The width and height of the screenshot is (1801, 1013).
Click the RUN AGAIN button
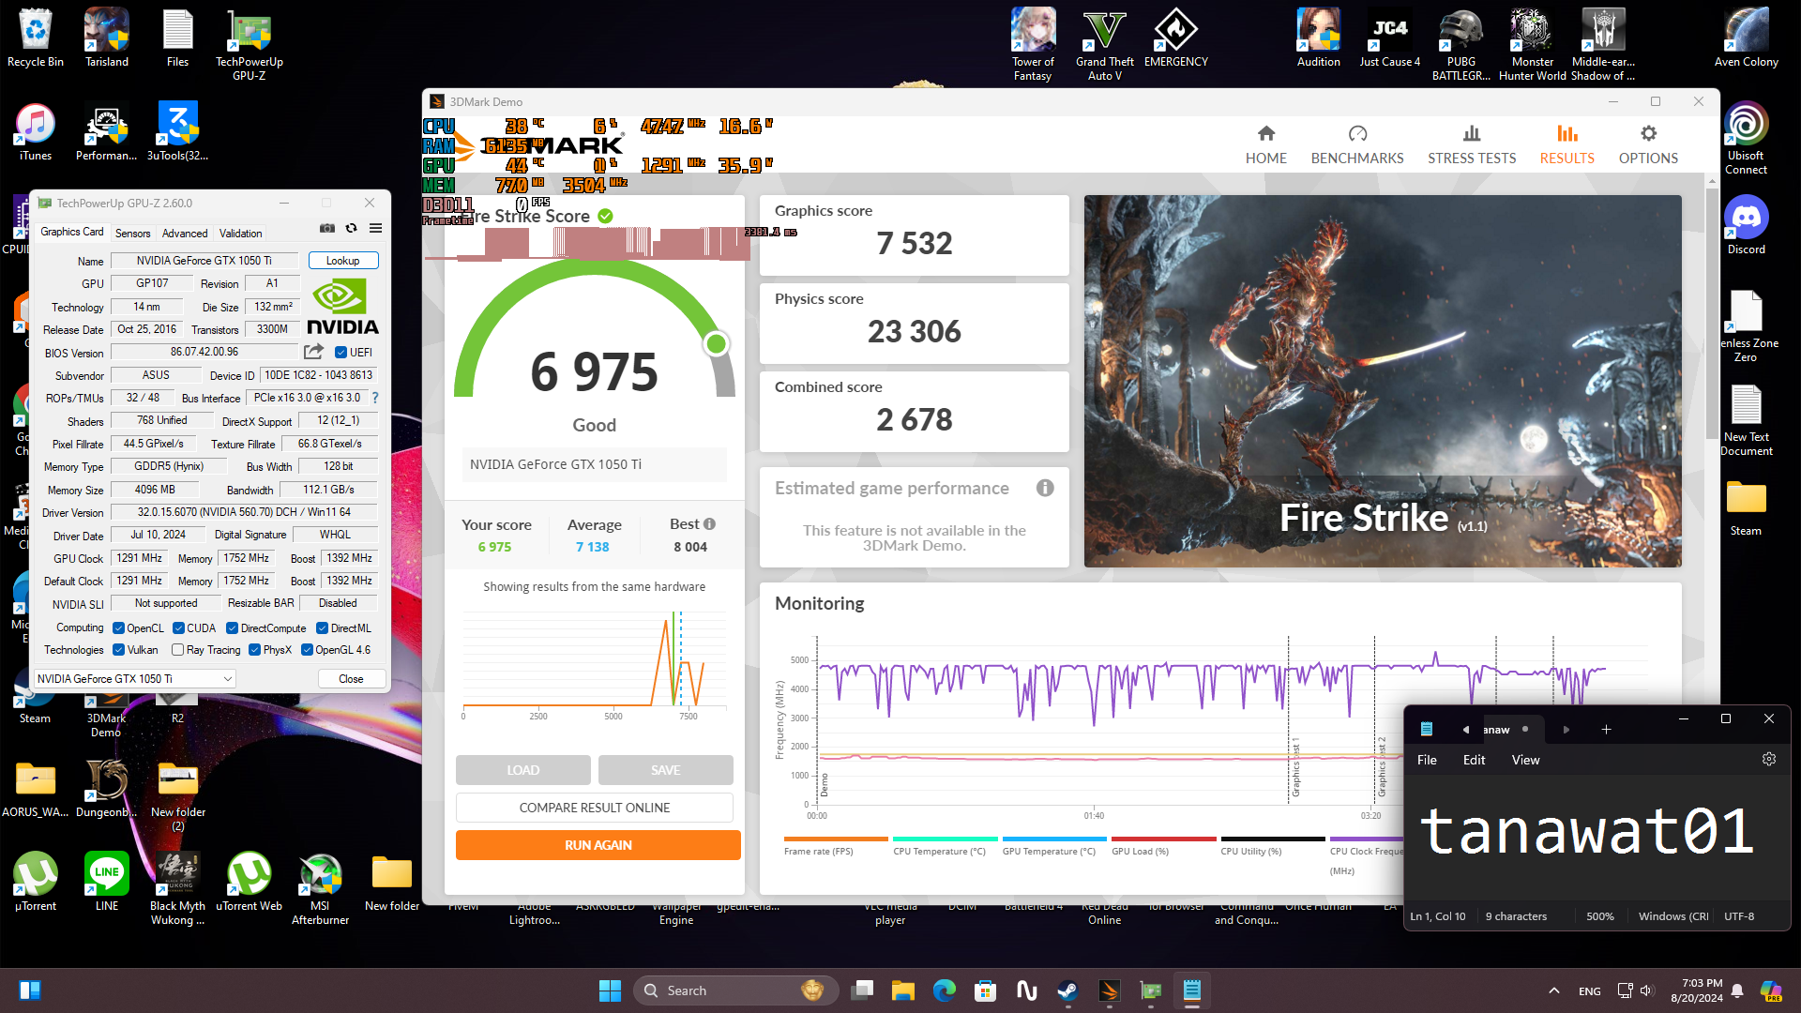tap(598, 845)
